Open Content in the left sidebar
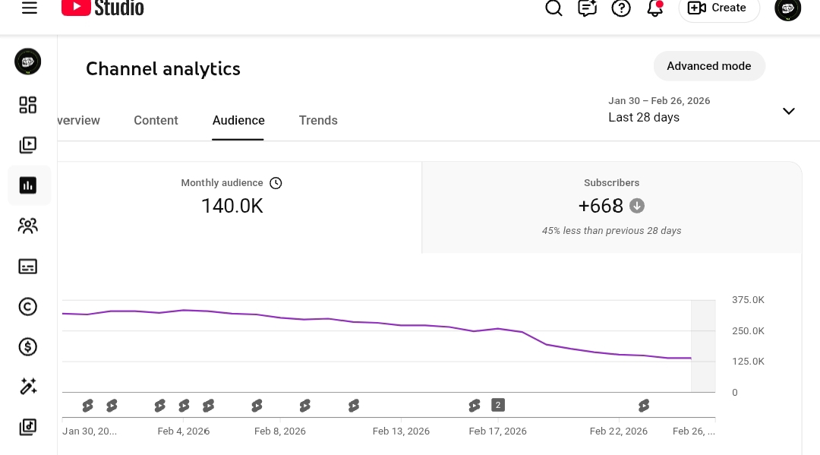Image resolution: width=820 pixels, height=455 pixels. pyautogui.click(x=28, y=144)
